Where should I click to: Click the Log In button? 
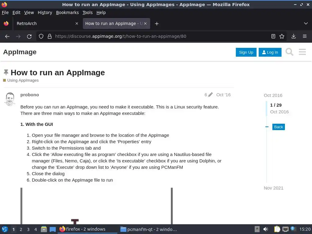270,52
